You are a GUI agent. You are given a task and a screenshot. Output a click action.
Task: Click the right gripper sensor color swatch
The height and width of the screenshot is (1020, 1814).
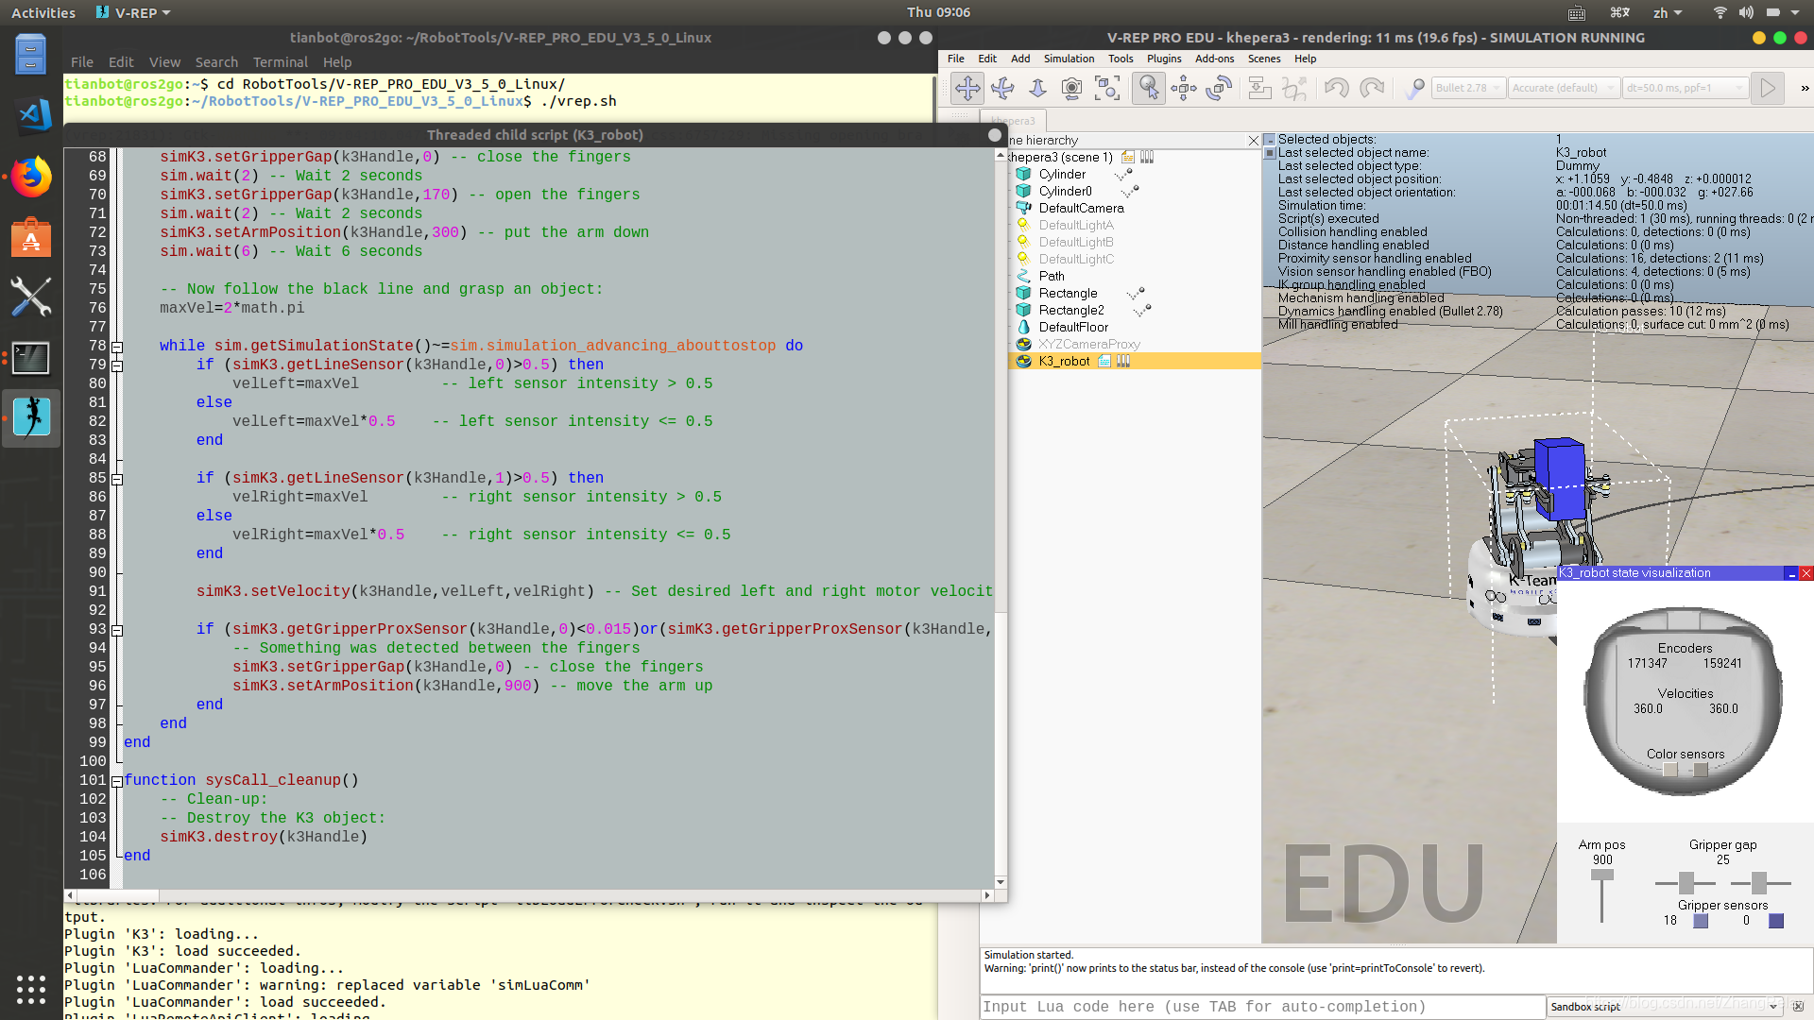(1776, 921)
